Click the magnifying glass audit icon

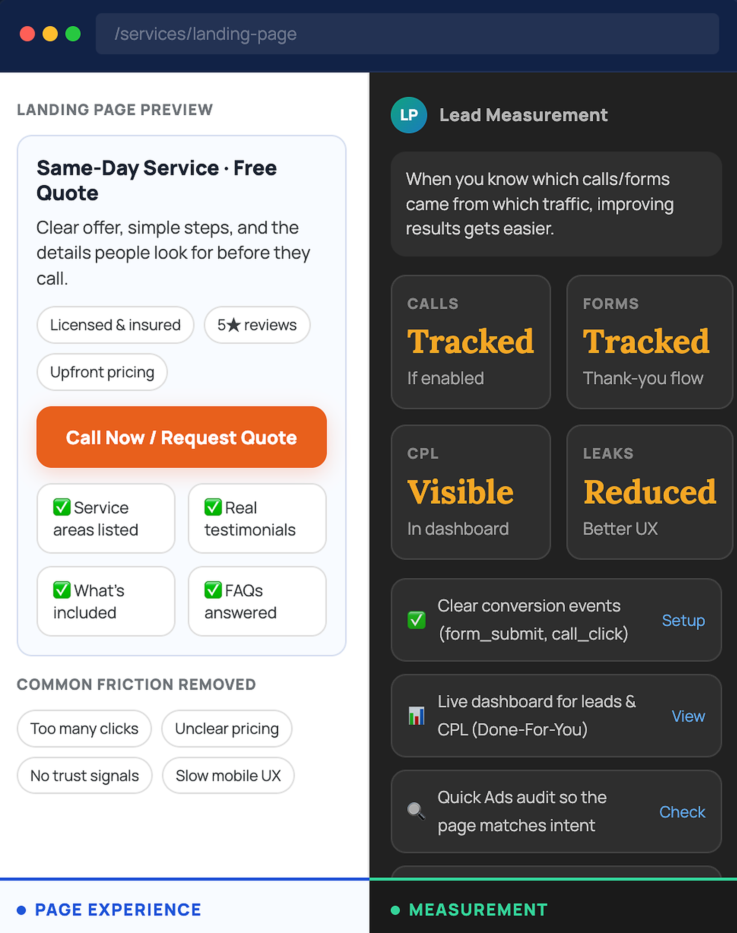pos(416,811)
